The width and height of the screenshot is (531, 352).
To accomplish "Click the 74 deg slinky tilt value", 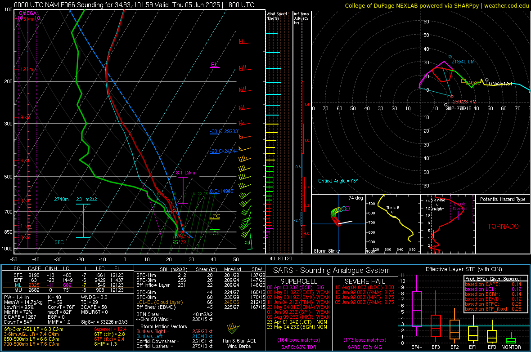I will (x=355, y=198).
